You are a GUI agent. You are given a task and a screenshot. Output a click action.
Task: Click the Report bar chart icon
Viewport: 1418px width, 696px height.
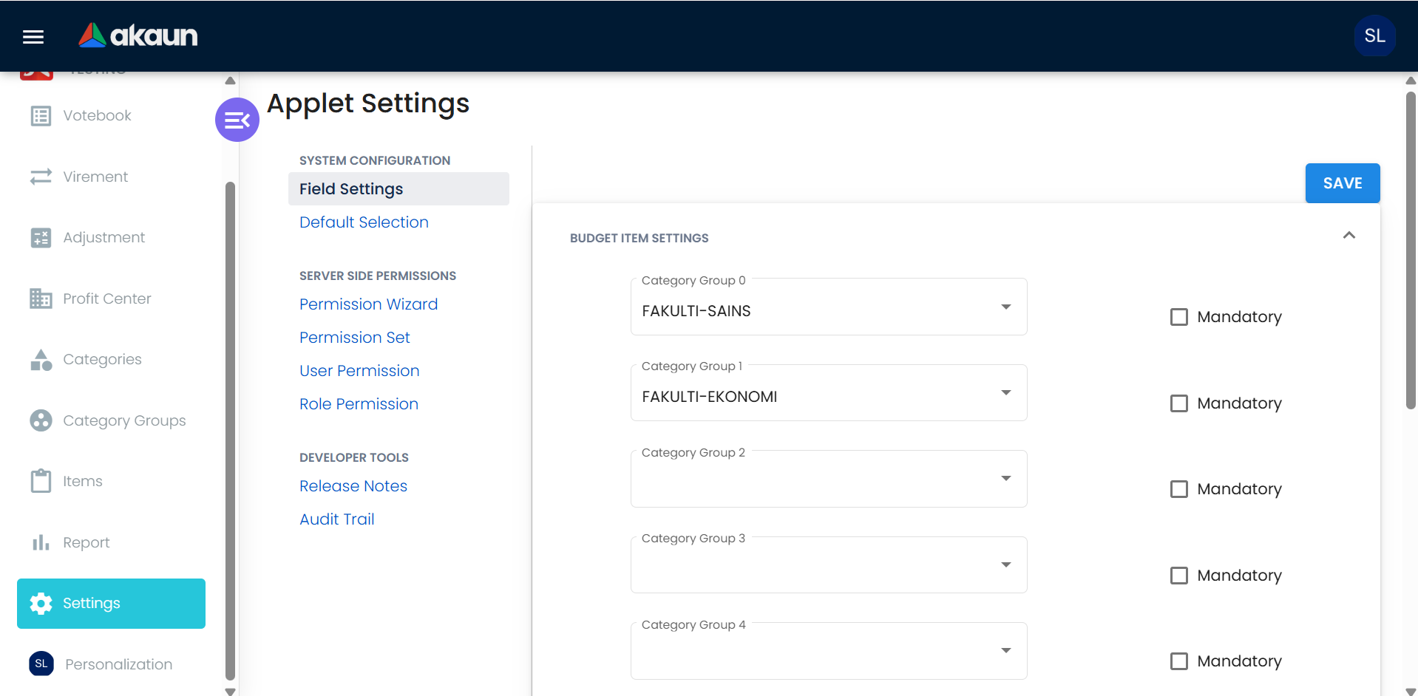point(41,542)
